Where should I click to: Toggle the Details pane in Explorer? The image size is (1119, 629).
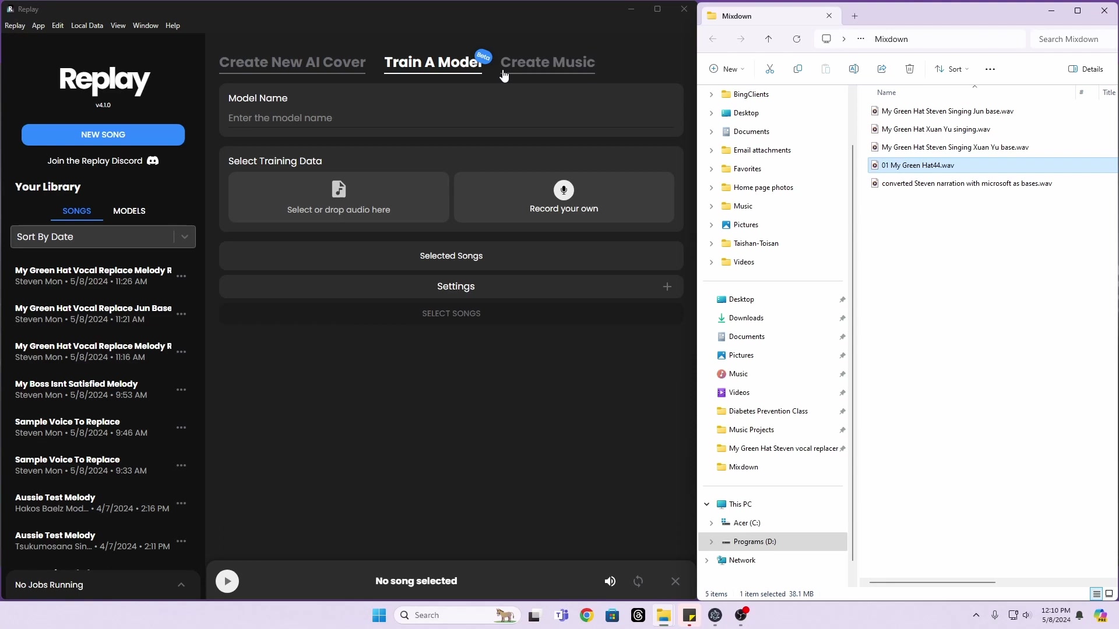coord(1086,69)
